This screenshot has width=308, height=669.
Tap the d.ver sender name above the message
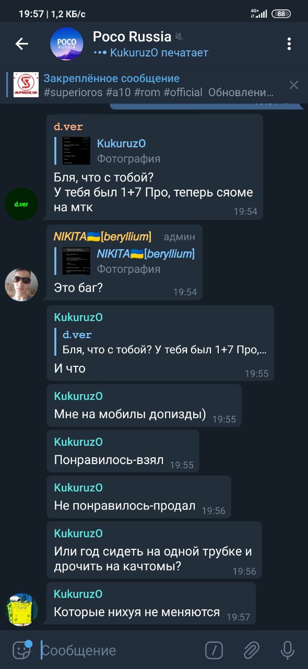68,126
